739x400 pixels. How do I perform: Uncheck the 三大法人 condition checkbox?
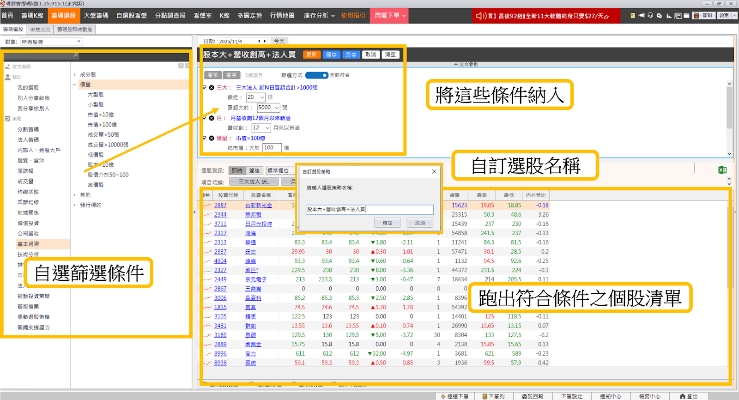point(205,88)
